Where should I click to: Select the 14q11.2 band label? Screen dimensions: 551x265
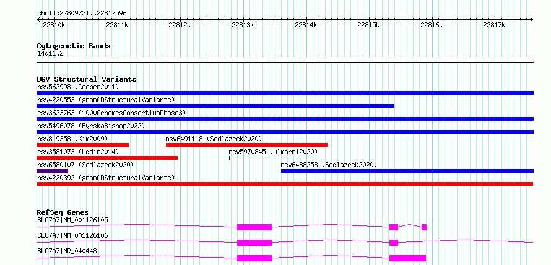[x=50, y=54]
